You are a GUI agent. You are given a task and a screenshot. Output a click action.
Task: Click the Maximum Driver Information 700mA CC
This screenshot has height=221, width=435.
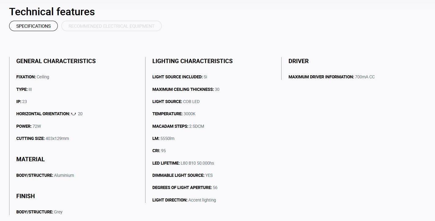pos(332,77)
